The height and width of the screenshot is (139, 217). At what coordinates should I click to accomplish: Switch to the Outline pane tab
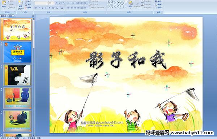10,16
